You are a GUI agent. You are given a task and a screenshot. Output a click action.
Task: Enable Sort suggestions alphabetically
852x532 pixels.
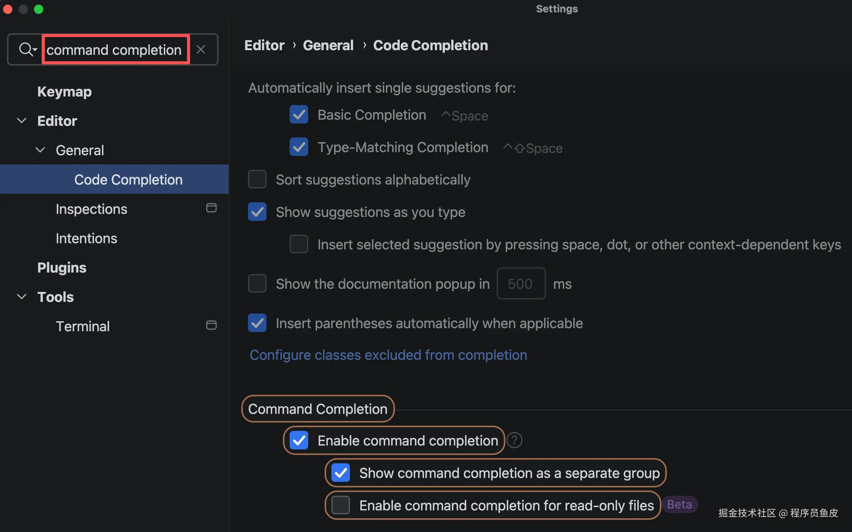click(257, 180)
